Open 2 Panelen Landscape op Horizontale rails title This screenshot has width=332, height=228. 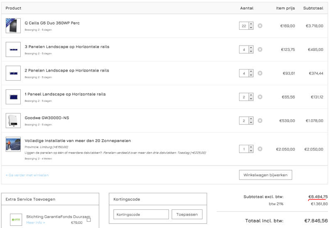click(x=67, y=70)
